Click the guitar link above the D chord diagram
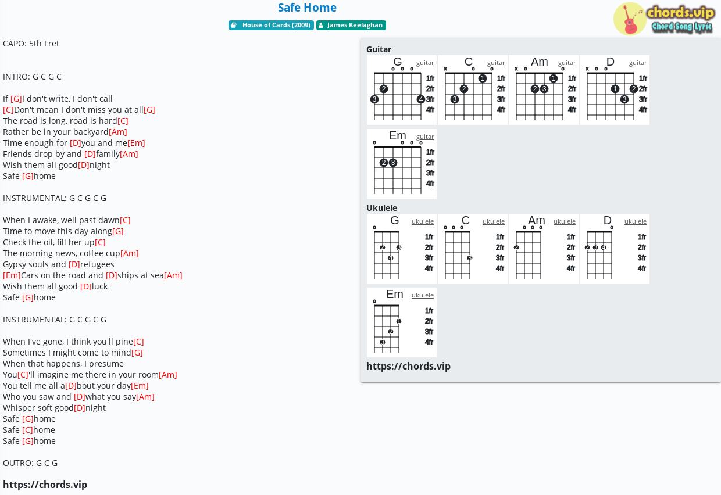The width and height of the screenshot is (721, 495). [638, 63]
